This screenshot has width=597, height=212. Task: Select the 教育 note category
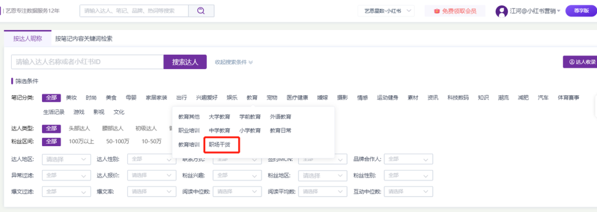click(x=252, y=97)
